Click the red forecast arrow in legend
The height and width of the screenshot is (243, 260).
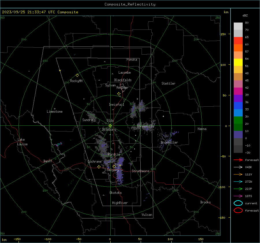point(238,160)
